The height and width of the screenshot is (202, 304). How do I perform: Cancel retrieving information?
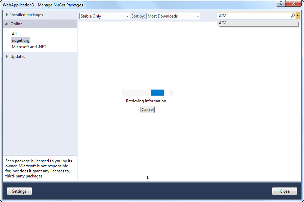148,110
